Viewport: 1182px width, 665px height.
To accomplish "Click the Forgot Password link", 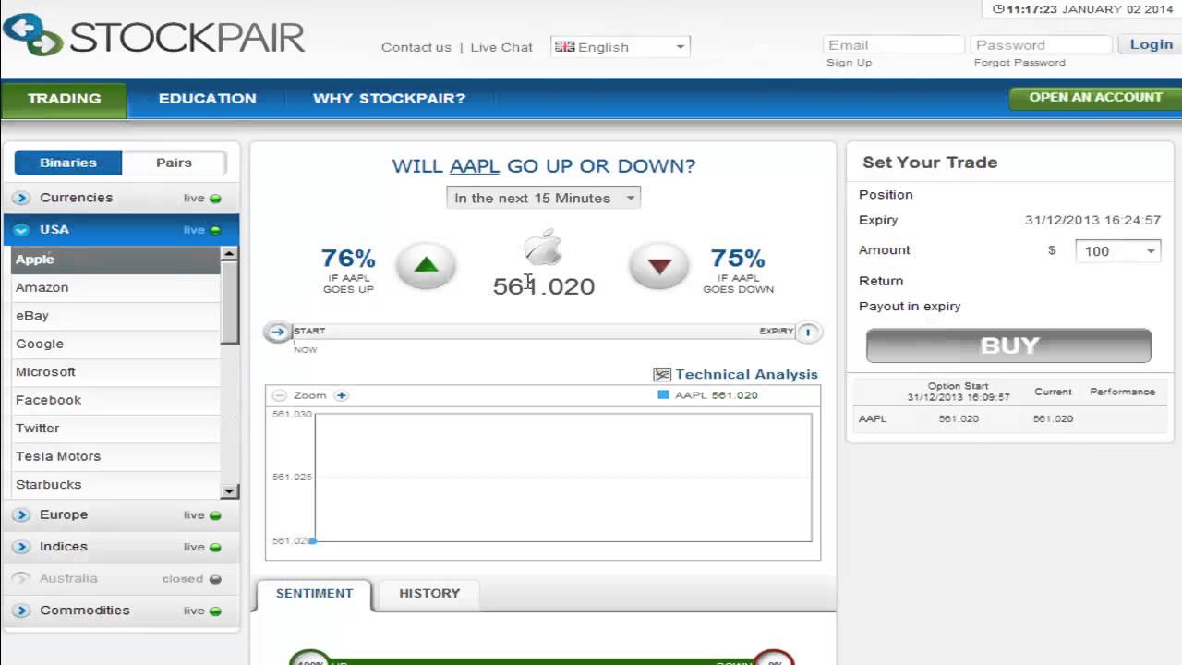I will (x=1019, y=63).
